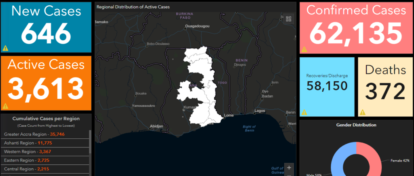Image resolution: width=414 pixels, height=176 pixels.
Task: Click the Yamoussoukro label on map
Action: pos(144,106)
